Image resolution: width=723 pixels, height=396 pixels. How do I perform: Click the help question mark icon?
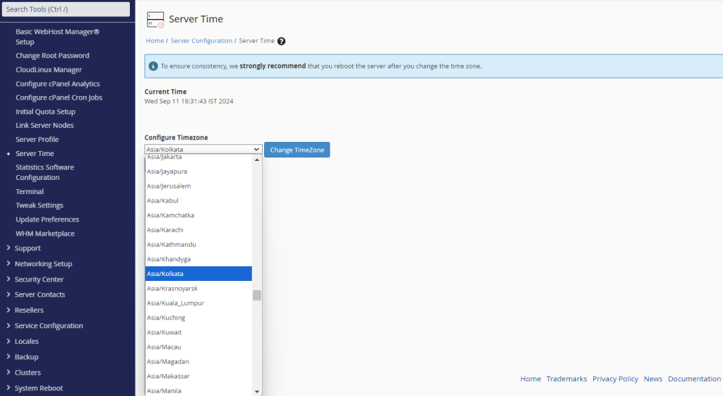(282, 41)
